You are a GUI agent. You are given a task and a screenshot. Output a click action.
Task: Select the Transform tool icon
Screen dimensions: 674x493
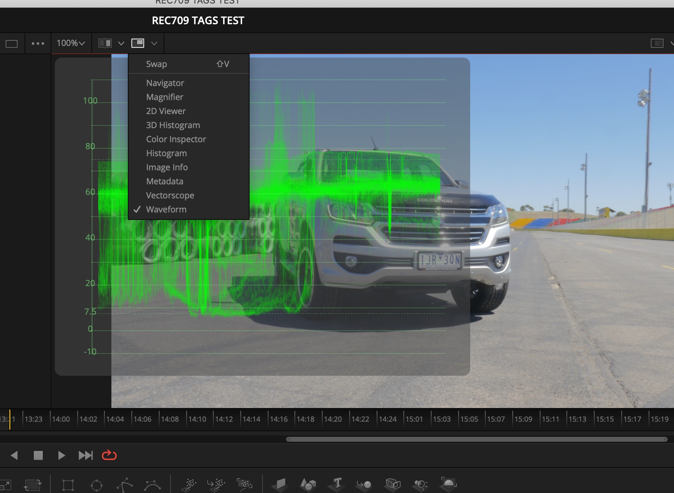32,485
